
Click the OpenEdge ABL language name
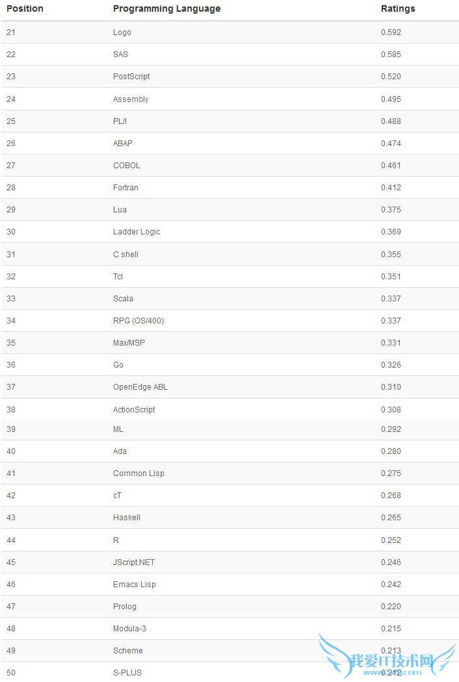click(140, 387)
